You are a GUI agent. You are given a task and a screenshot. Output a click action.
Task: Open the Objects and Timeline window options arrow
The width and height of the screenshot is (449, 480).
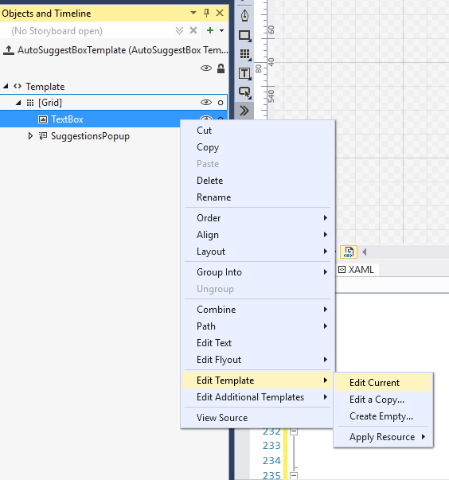193,13
